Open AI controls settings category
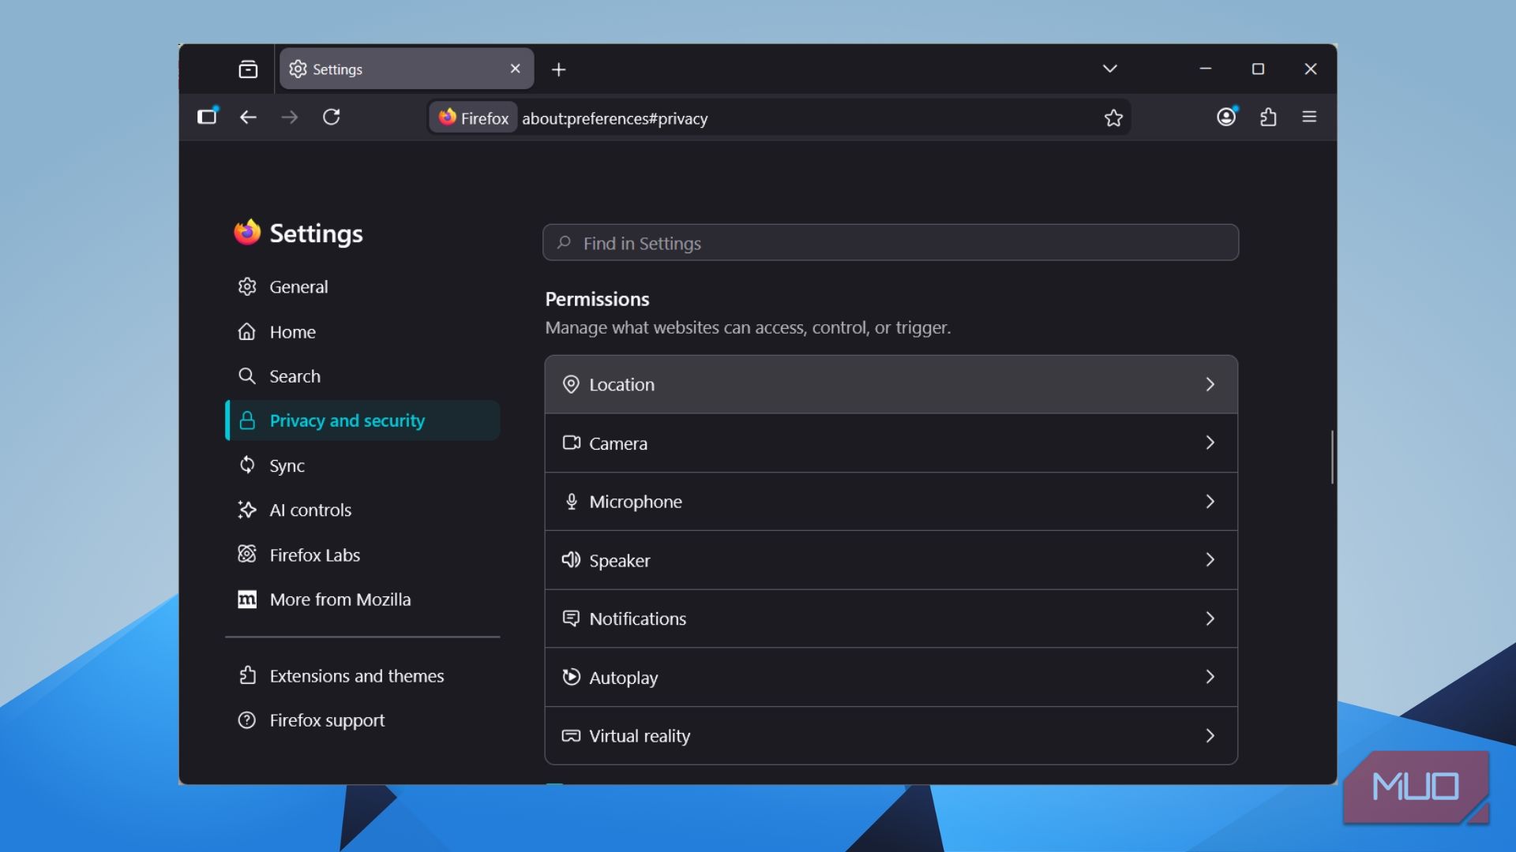 [362, 510]
